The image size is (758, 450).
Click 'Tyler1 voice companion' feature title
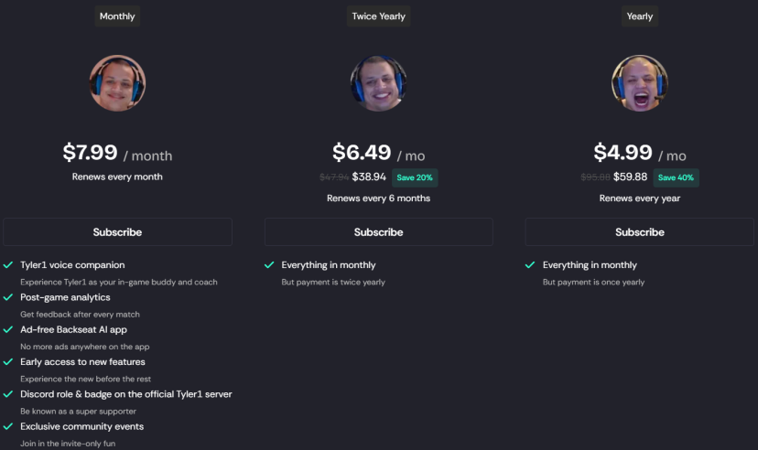pyautogui.click(x=72, y=265)
